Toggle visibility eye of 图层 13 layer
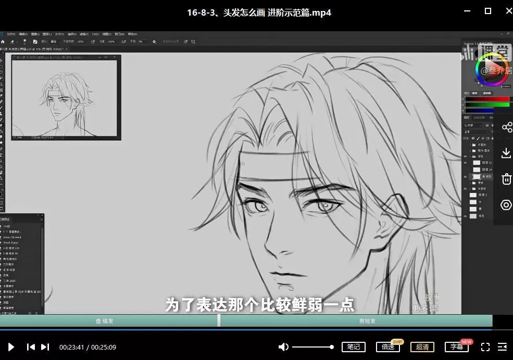Image resolution: width=513 pixels, height=360 pixels. 466,163
